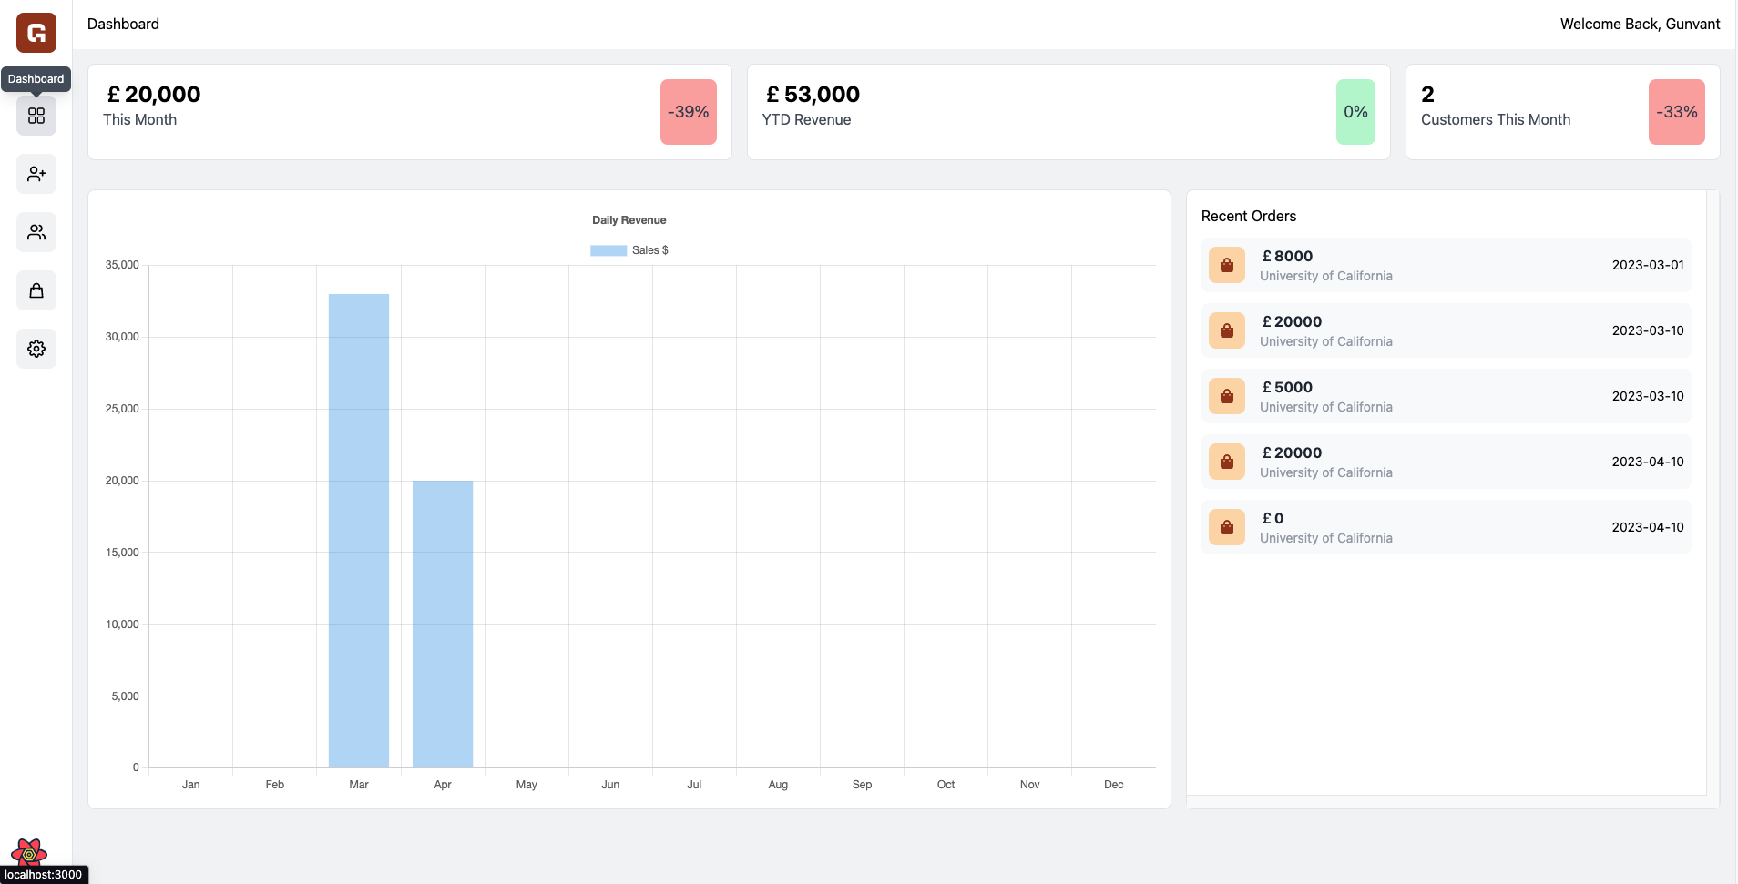This screenshot has width=1738, height=884.
Task: Click the 35,000 y-axis label
Action: coord(122,265)
